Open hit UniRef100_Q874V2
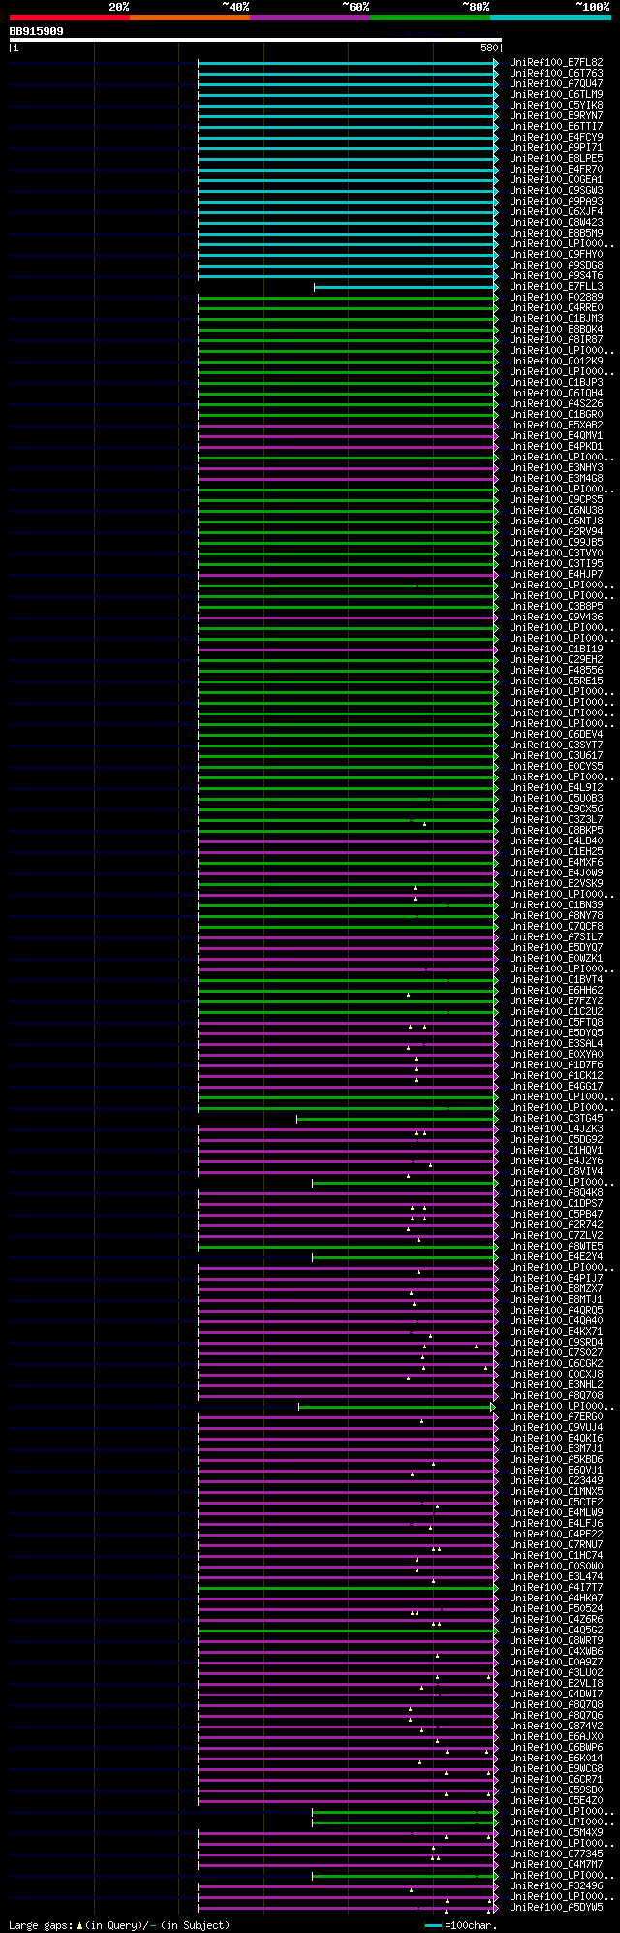This screenshot has height=1933, width=620. pos(556,1726)
